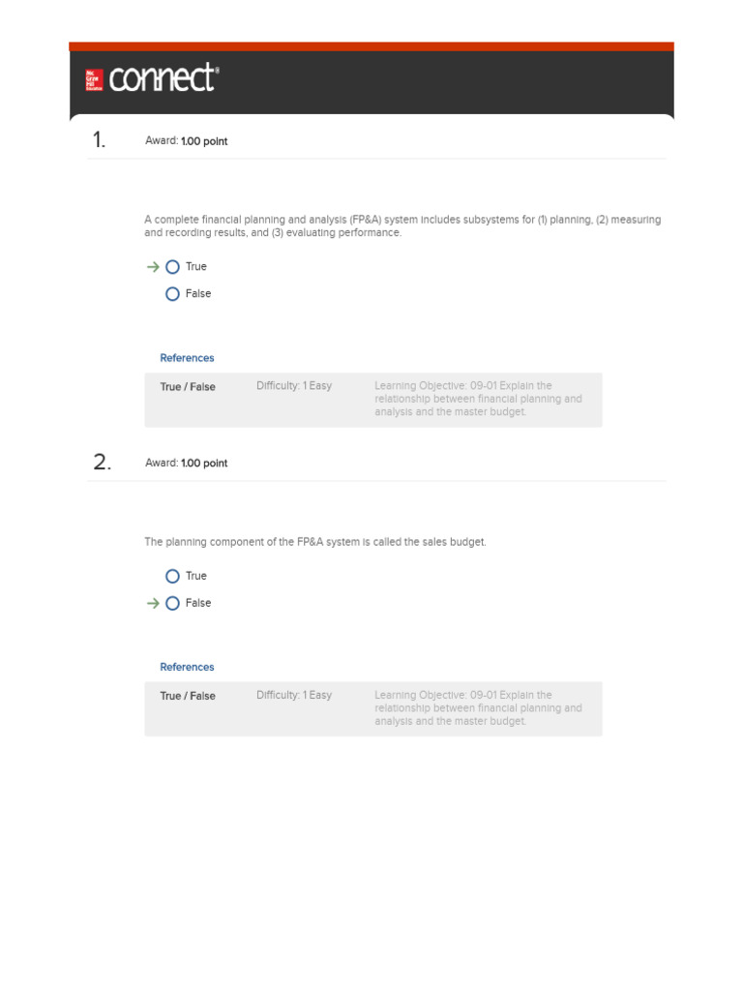The width and height of the screenshot is (743, 991).
Task: Select False for question 1
Action: coord(172,294)
